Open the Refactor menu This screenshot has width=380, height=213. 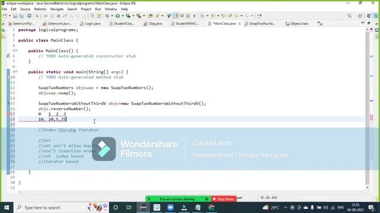click(x=40, y=9)
